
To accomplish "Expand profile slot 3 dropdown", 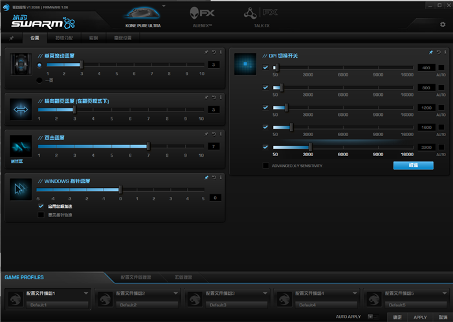I will (x=265, y=293).
